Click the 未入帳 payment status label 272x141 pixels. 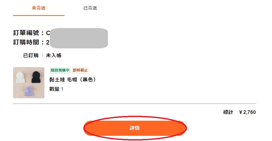coord(54,55)
